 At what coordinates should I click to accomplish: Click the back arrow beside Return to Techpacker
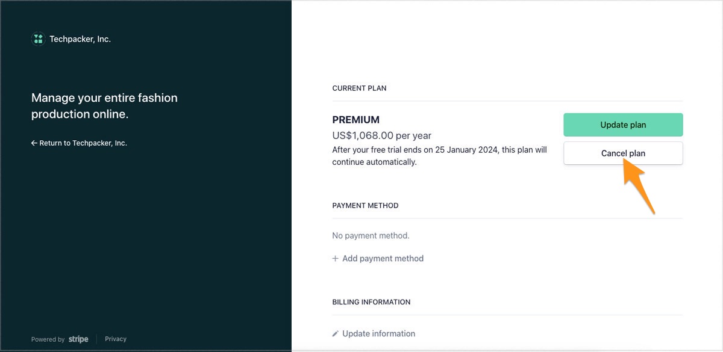click(x=34, y=143)
